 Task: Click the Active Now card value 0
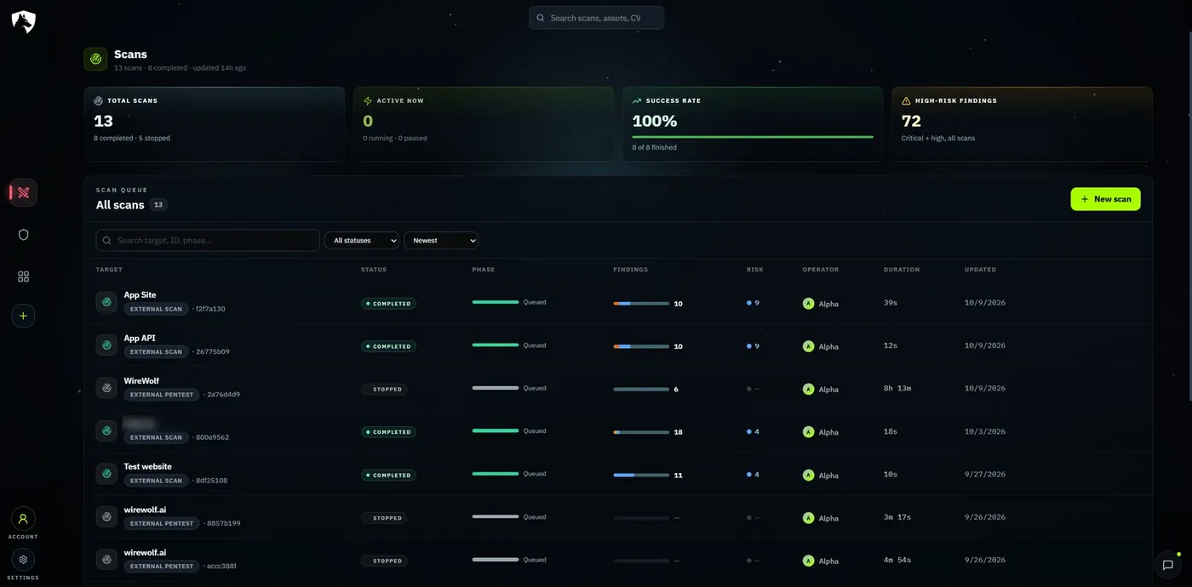click(368, 121)
